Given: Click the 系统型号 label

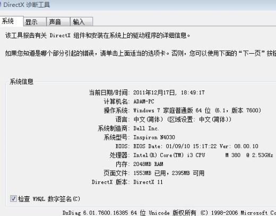Looking at the screenshot, I should (x=117, y=137).
